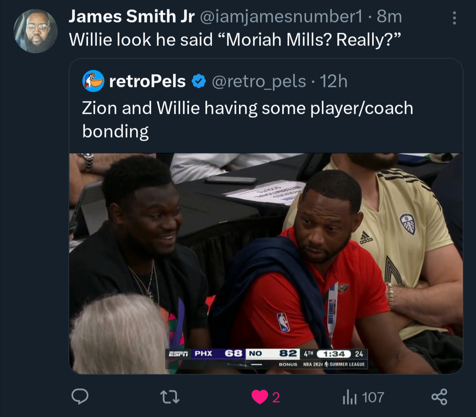The image size is (476, 417).
Task: Open @iamjamesnumber1 handle link
Action: click(x=281, y=17)
